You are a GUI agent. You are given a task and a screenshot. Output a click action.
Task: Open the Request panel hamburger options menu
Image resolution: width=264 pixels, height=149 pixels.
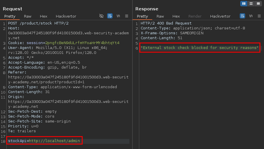pyautogui.click(x=126, y=16)
